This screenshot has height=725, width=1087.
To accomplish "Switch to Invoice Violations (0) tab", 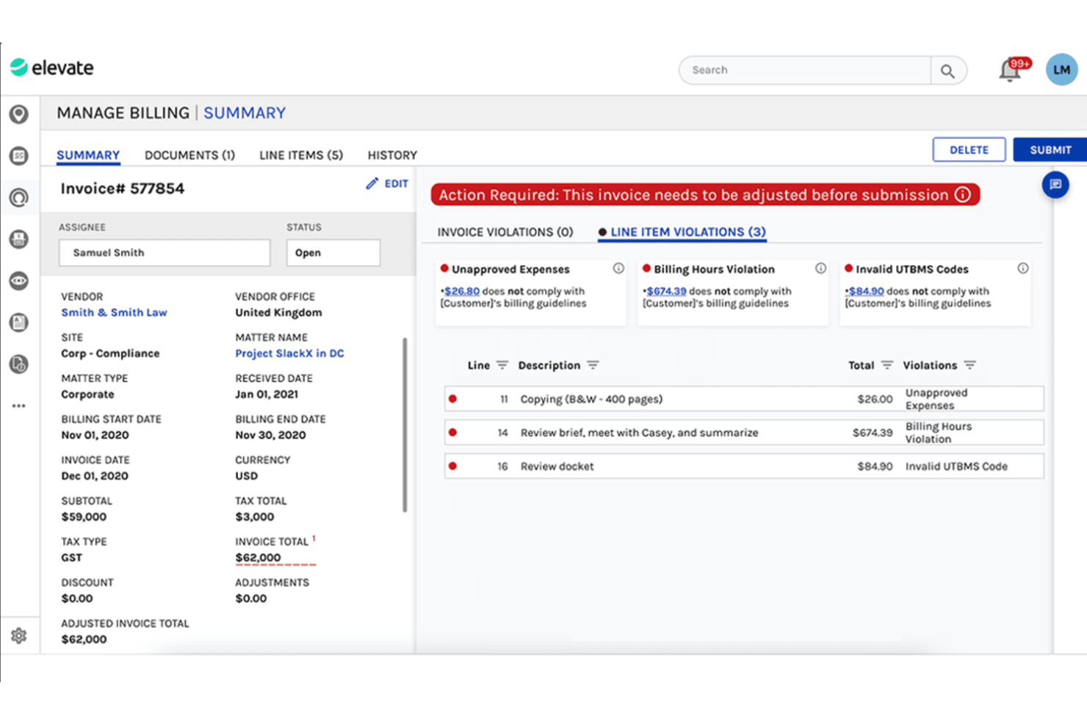I will point(505,232).
